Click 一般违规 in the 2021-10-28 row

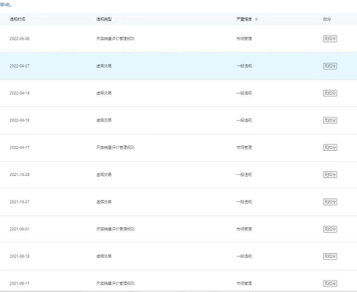tap(244, 175)
